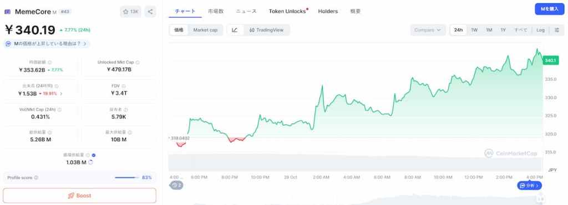Open the 市場数 tab
Viewport: 568px width, 205px height.
click(x=216, y=11)
